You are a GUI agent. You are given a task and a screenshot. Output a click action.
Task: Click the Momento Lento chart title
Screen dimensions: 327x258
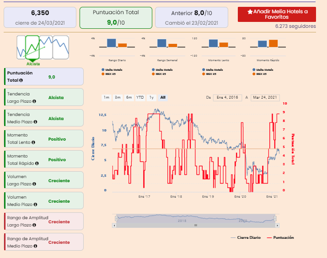(x=219, y=60)
